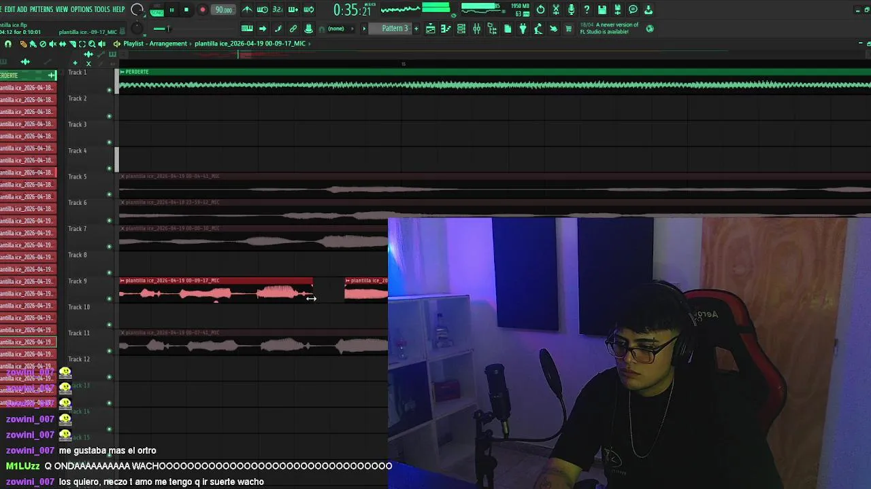Open the speech bubble project info icon
The height and width of the screenshot is (489, 871).
pos(633,10)
